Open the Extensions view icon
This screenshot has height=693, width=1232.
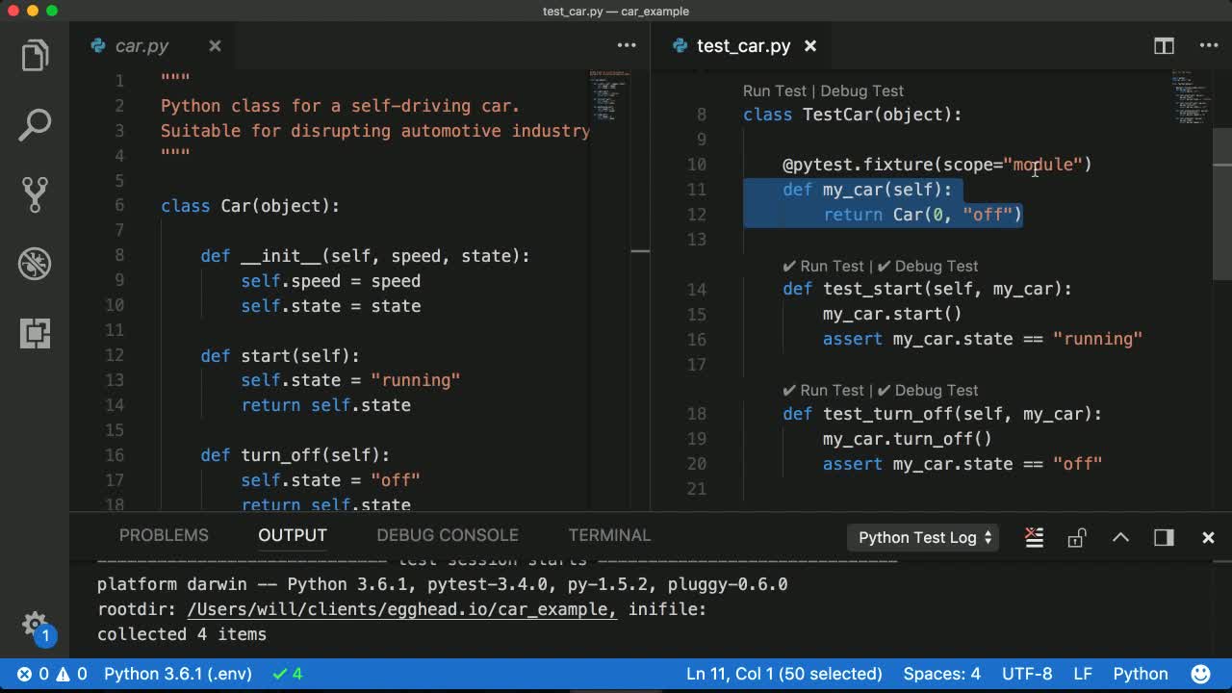click(x=35, y=333)
